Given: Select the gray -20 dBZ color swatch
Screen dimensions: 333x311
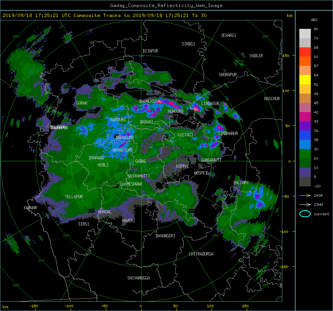Looking at the screenshot, I should click(305, 182).
